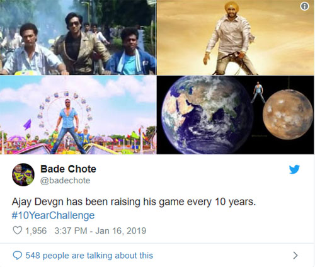The image size is (315, 267).
Task: Open the Bade Chote profile avatar
Action: (23, 174)
